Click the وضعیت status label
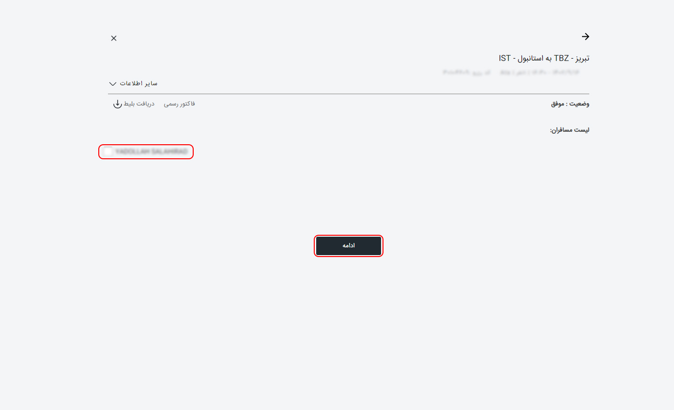This screenshot has height=410, width=674. (579, 104)
